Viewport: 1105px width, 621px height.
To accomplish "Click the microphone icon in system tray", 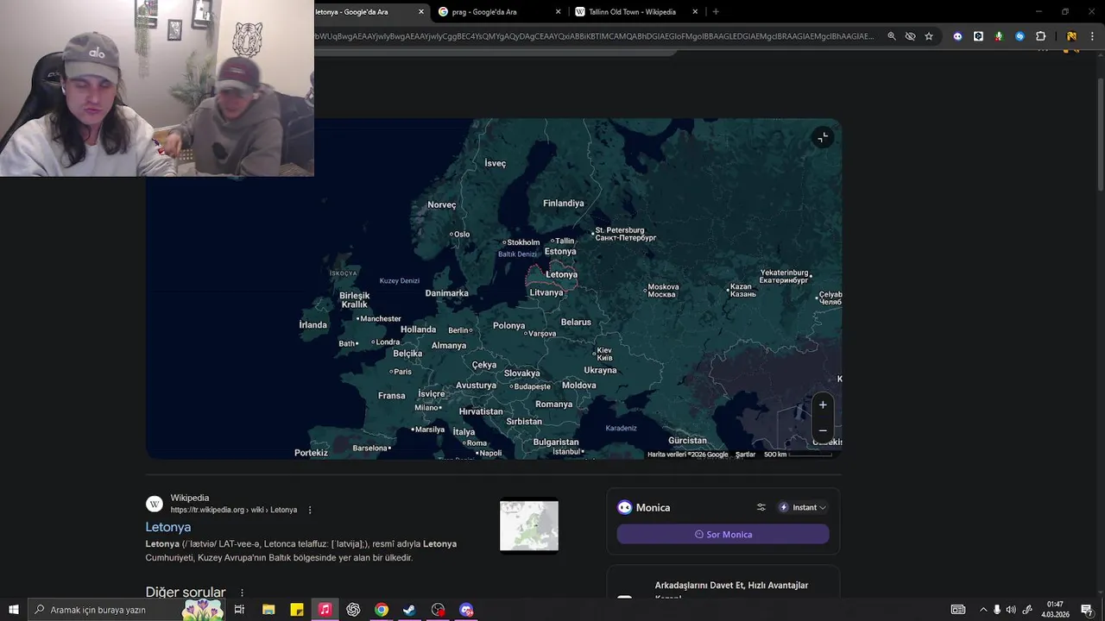I will pyautogui.click(x=997, y=610).
